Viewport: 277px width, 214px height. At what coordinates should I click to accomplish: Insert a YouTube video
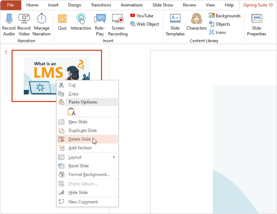[x=142, y=16]
